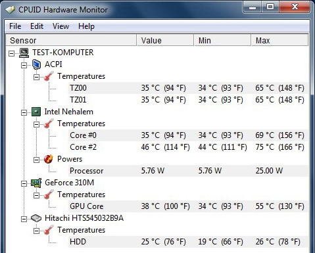Click the ACPI monitor icon

pos(36,64)
